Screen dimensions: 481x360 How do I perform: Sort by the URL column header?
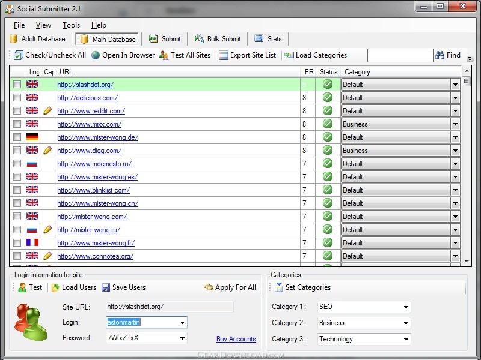(x=177, y=72)
